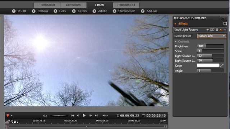230x129 pixels.
Task: Jump to the clip end
Action: point(96,115)
